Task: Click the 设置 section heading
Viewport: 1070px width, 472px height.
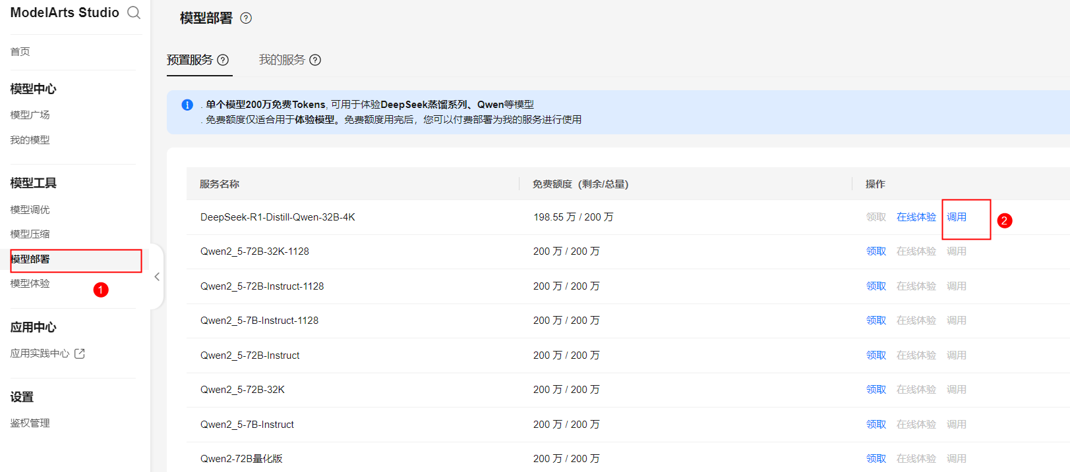Action: pos(22,397)
